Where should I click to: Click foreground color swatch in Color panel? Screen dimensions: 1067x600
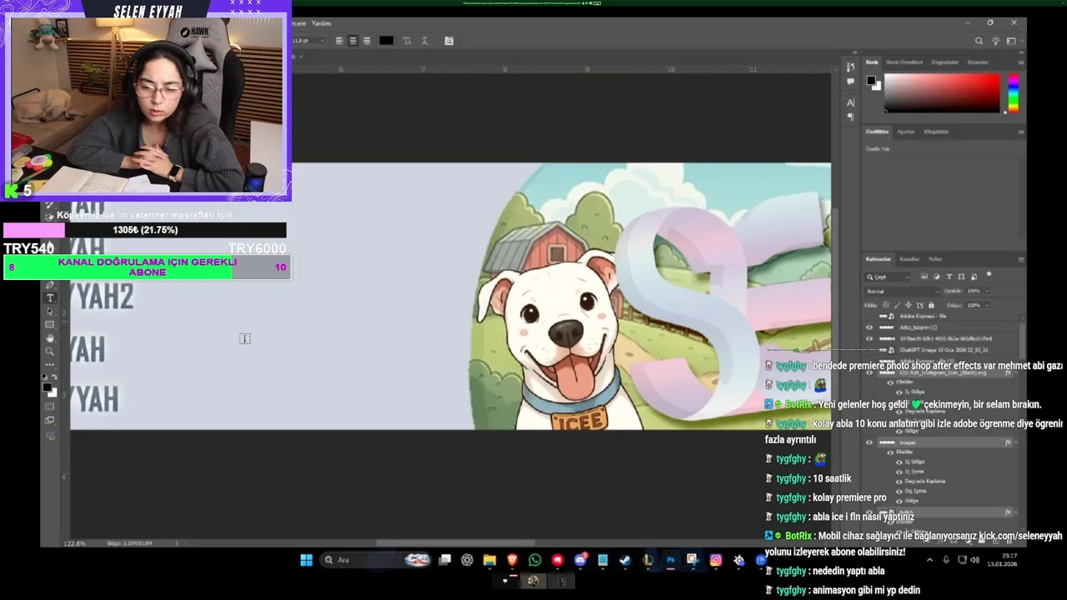(x=870, y=80)
